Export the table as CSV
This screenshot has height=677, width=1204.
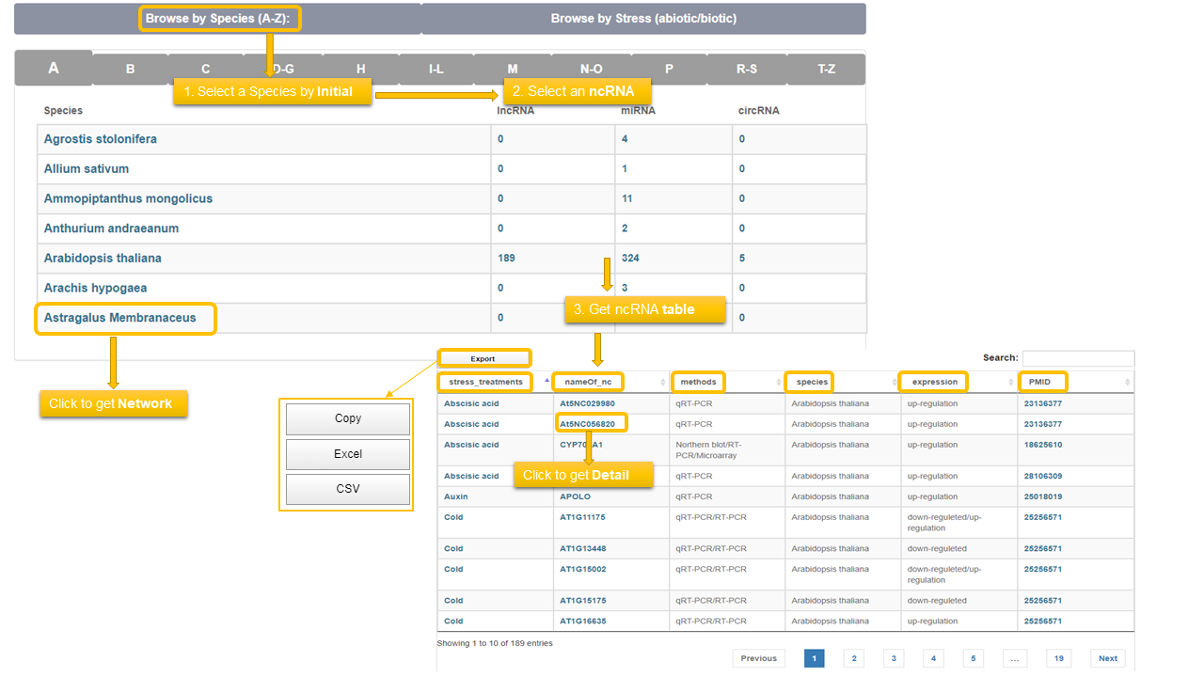click(x=348, y=489)
